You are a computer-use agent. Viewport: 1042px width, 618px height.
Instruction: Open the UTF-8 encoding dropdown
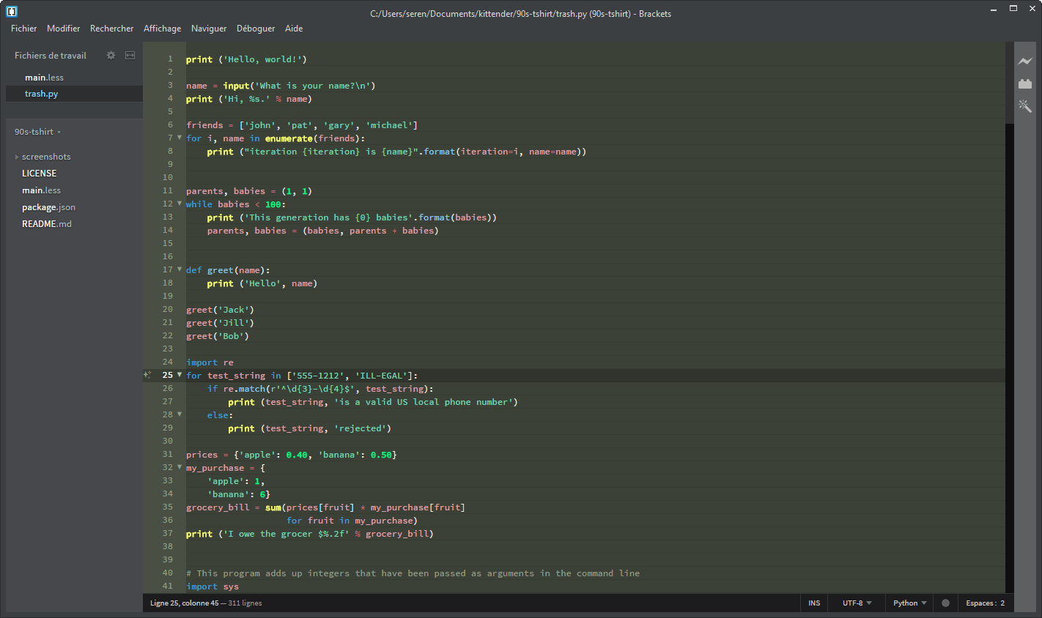coord(856,603)
